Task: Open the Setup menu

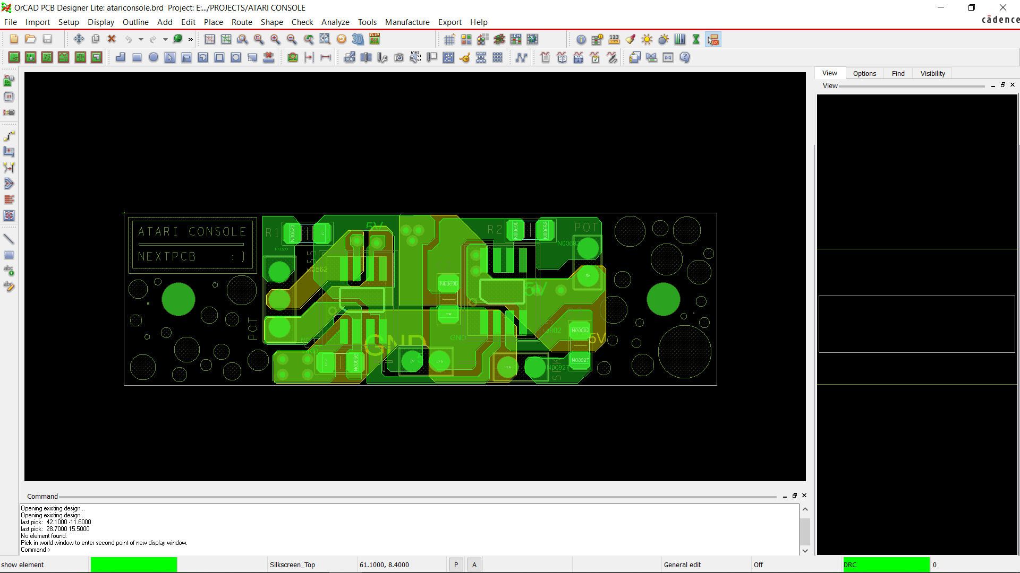Action: (x=69, y=22)
